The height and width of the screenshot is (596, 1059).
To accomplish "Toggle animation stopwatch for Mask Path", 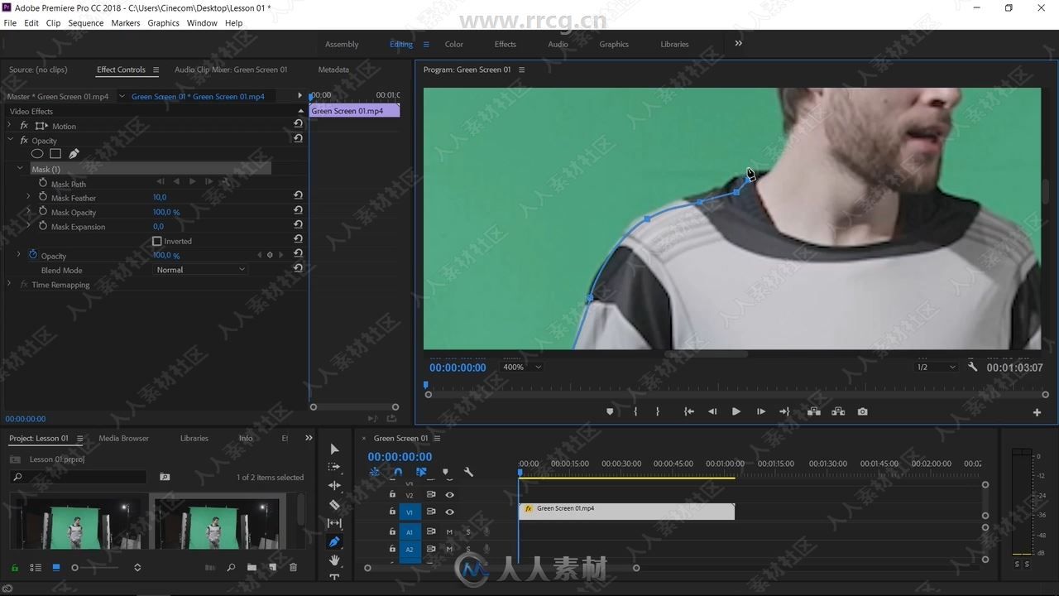I will [x=43, y=183].
